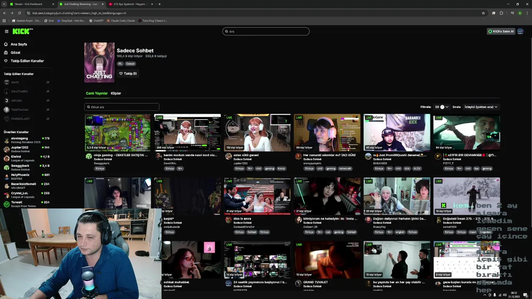Click the minecraft tag on enmysumpkin stream
The width and height of the screenshot is (532, 299).
coord(345,169)
